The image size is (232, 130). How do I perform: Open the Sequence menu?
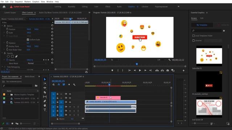19,1
